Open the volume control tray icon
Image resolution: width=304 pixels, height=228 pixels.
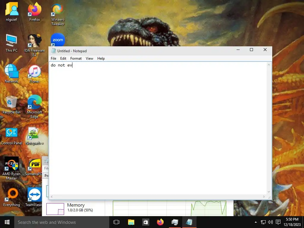270,222
